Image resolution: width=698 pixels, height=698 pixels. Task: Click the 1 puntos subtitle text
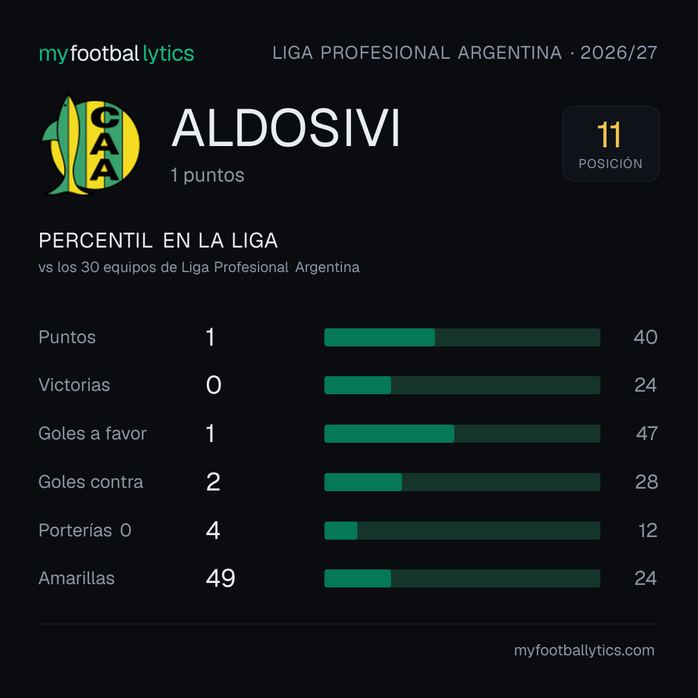[207, 175]
